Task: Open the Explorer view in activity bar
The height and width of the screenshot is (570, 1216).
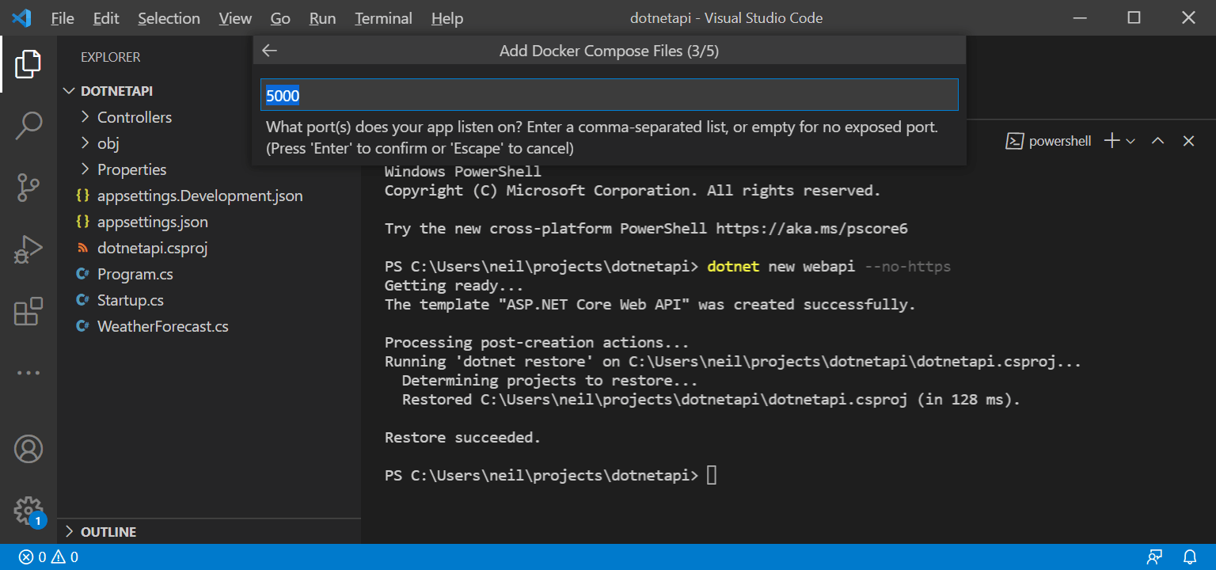Action: pyautogui.click(x=28, y=63)
